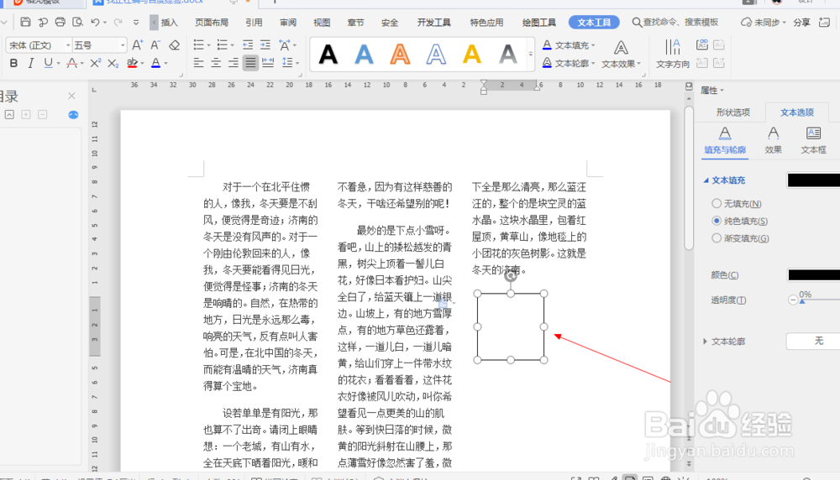Open the font name 宋体 (正文) dropdown
Screen dimensions: 840x480
click(68, 45)
